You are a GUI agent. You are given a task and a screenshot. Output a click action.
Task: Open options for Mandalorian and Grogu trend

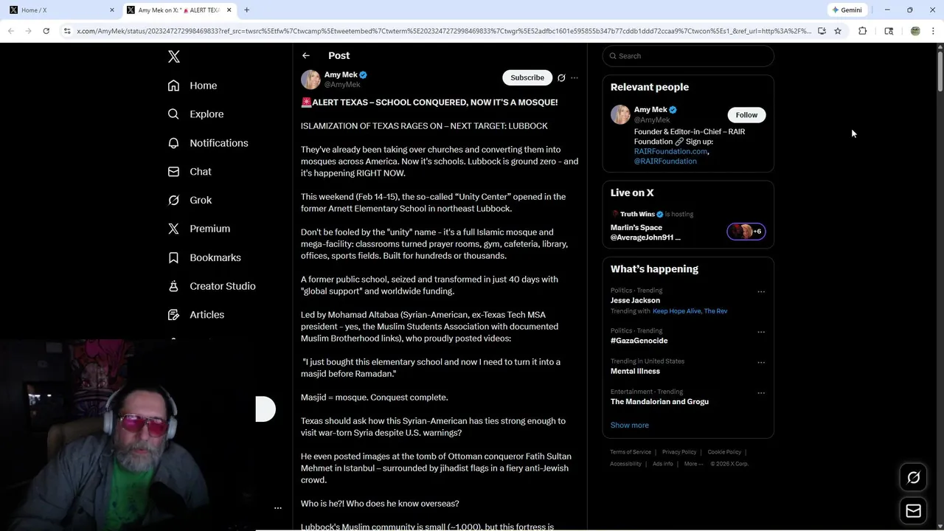point(761,393)
